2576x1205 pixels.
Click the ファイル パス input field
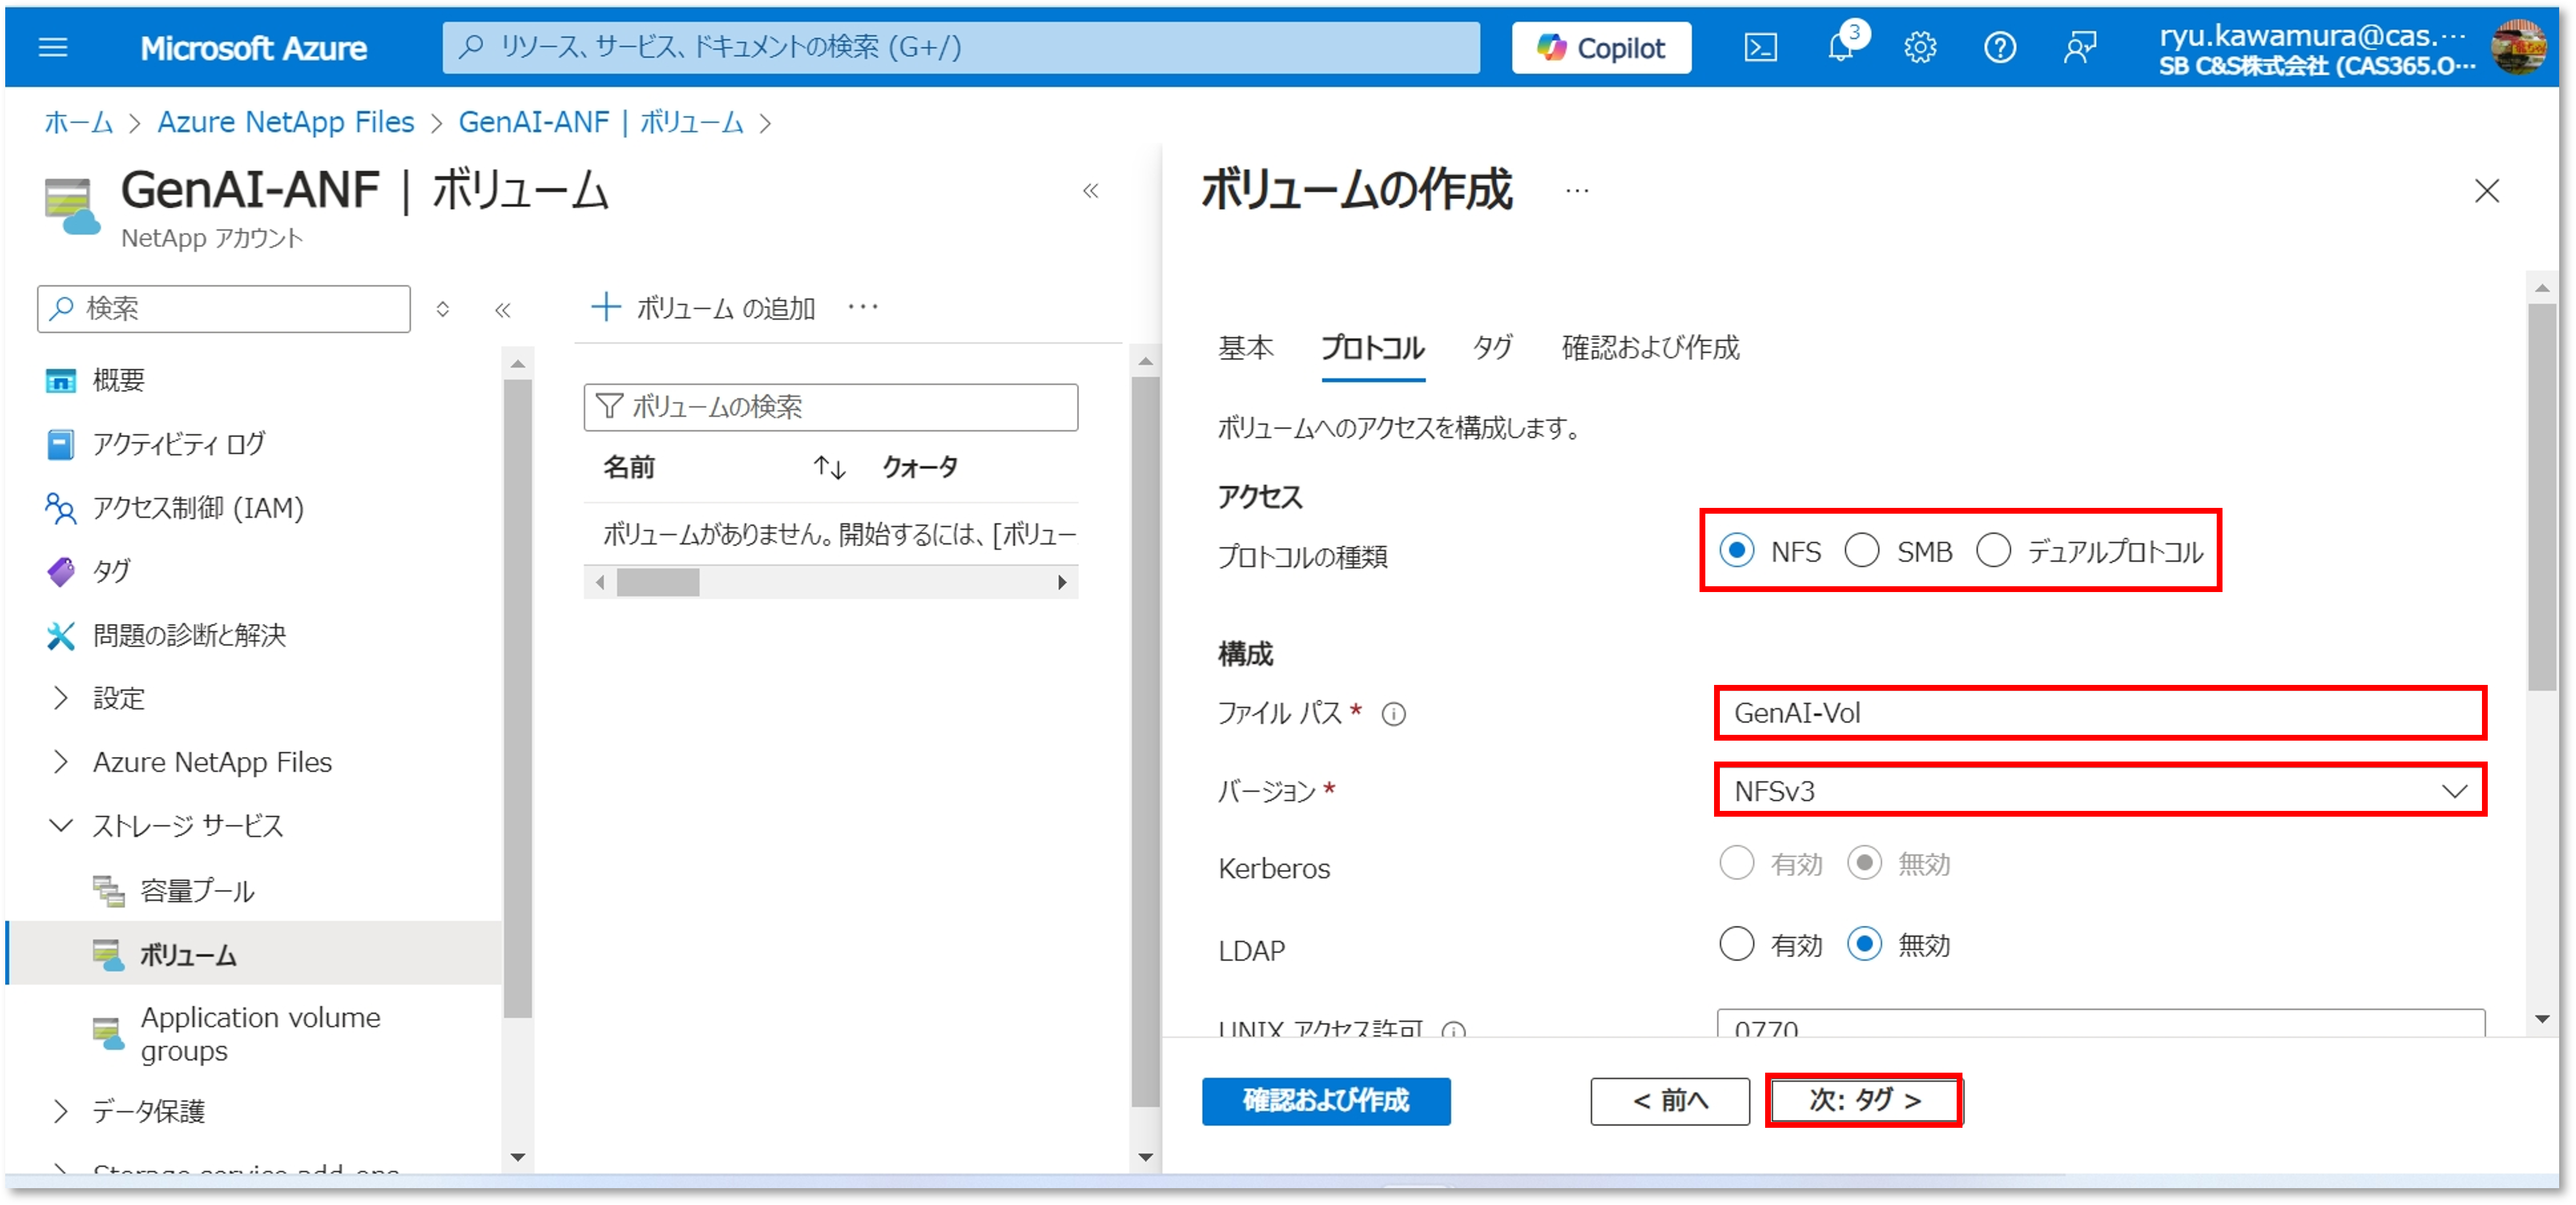[x=2100, y=713]
